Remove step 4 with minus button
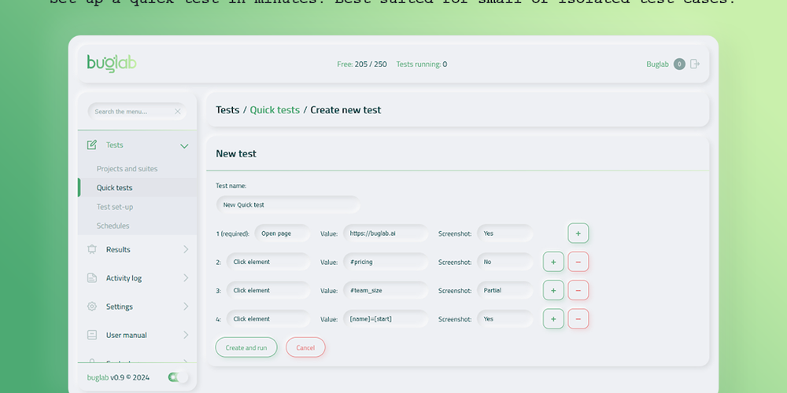The image size is (787, 393). pos(578,319)
